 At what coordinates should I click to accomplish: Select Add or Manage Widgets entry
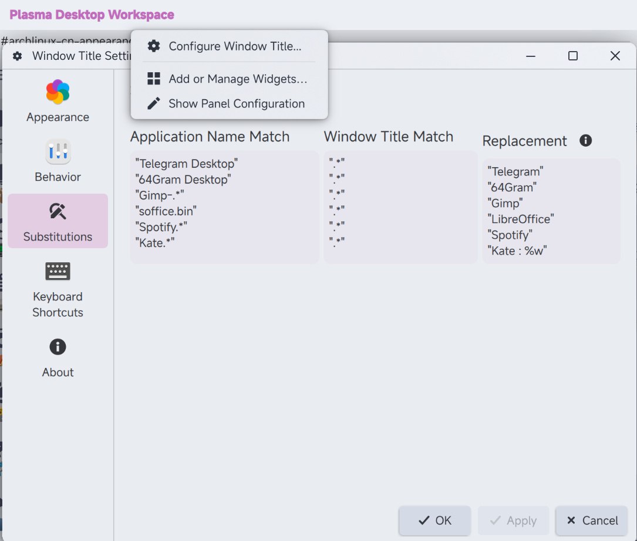click(237, 79)
